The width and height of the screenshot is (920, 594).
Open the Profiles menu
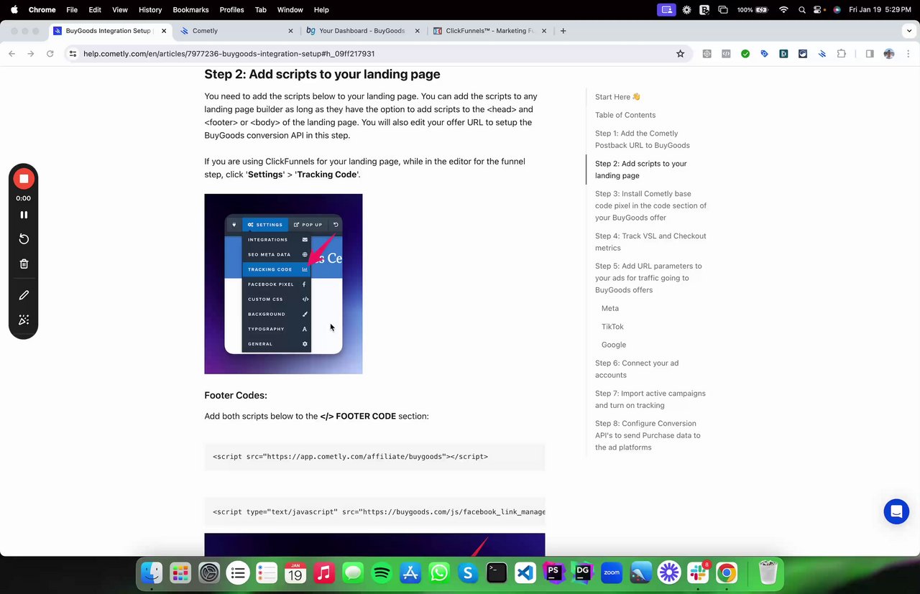coord(231,10)
